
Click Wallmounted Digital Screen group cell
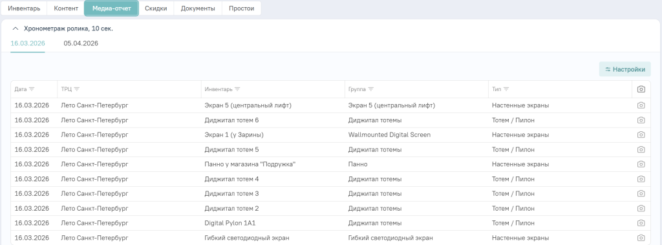(x=389, y=134)
